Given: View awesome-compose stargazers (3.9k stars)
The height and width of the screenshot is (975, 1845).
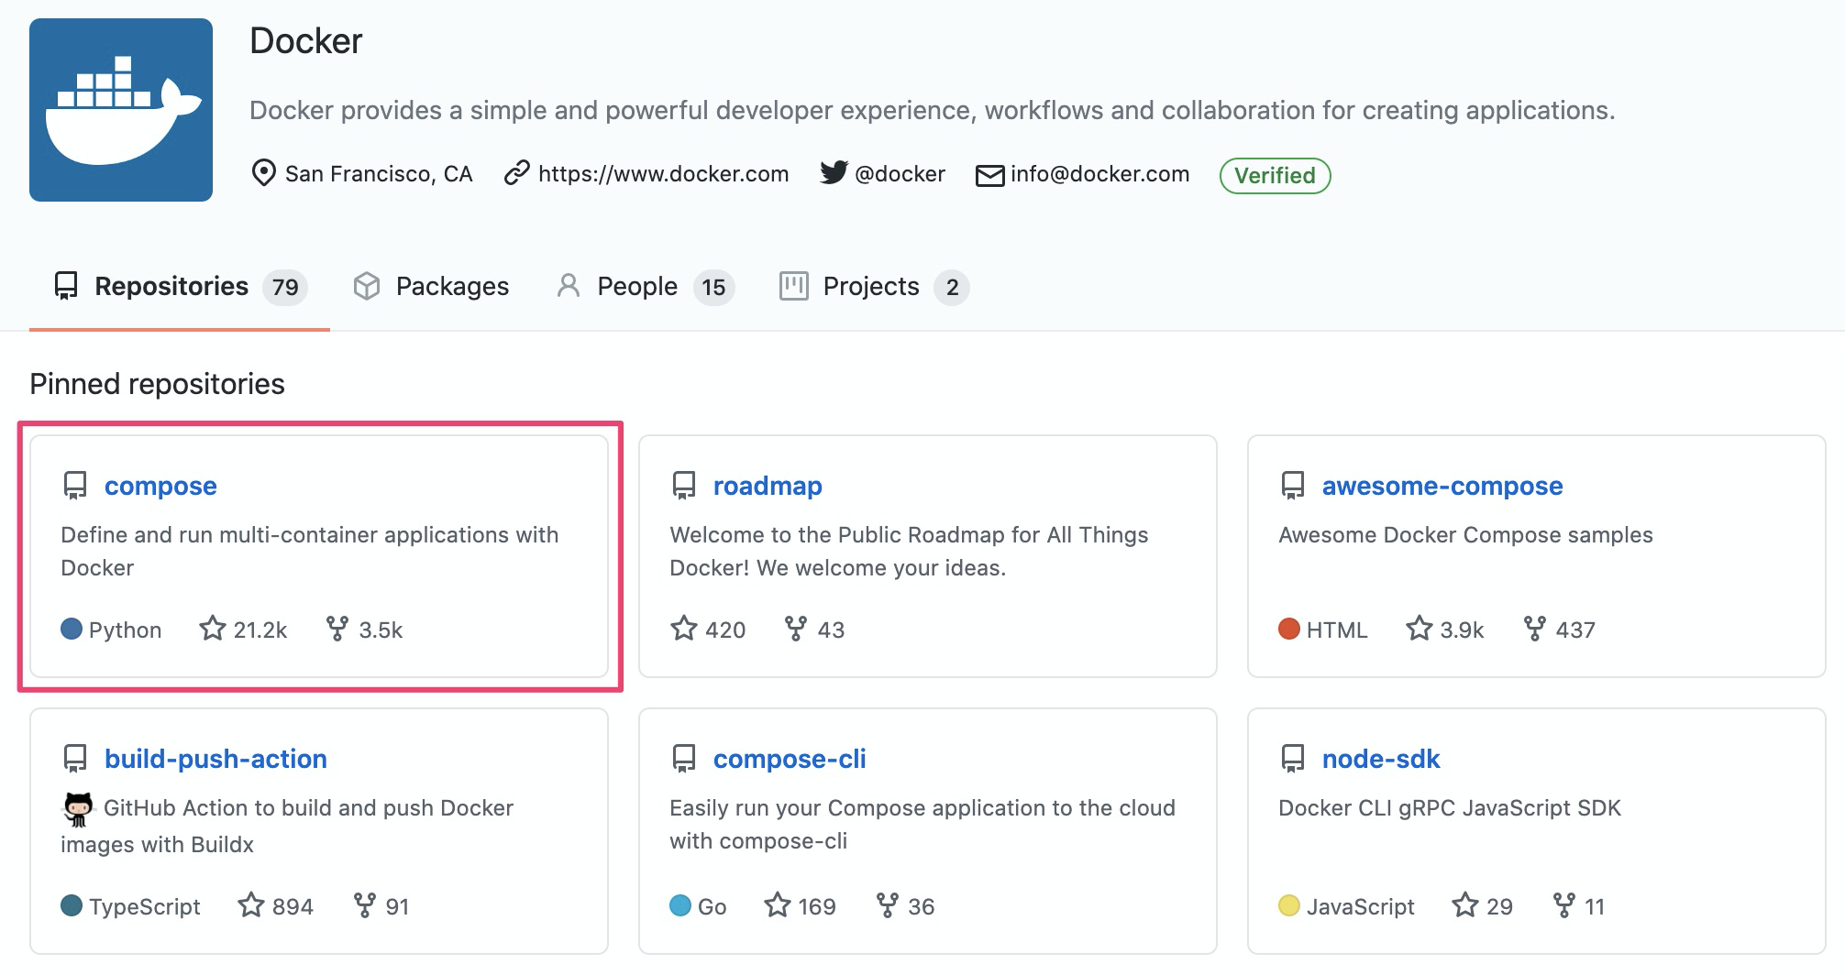Looking at the screenshot, I should tap(1445, 630).
